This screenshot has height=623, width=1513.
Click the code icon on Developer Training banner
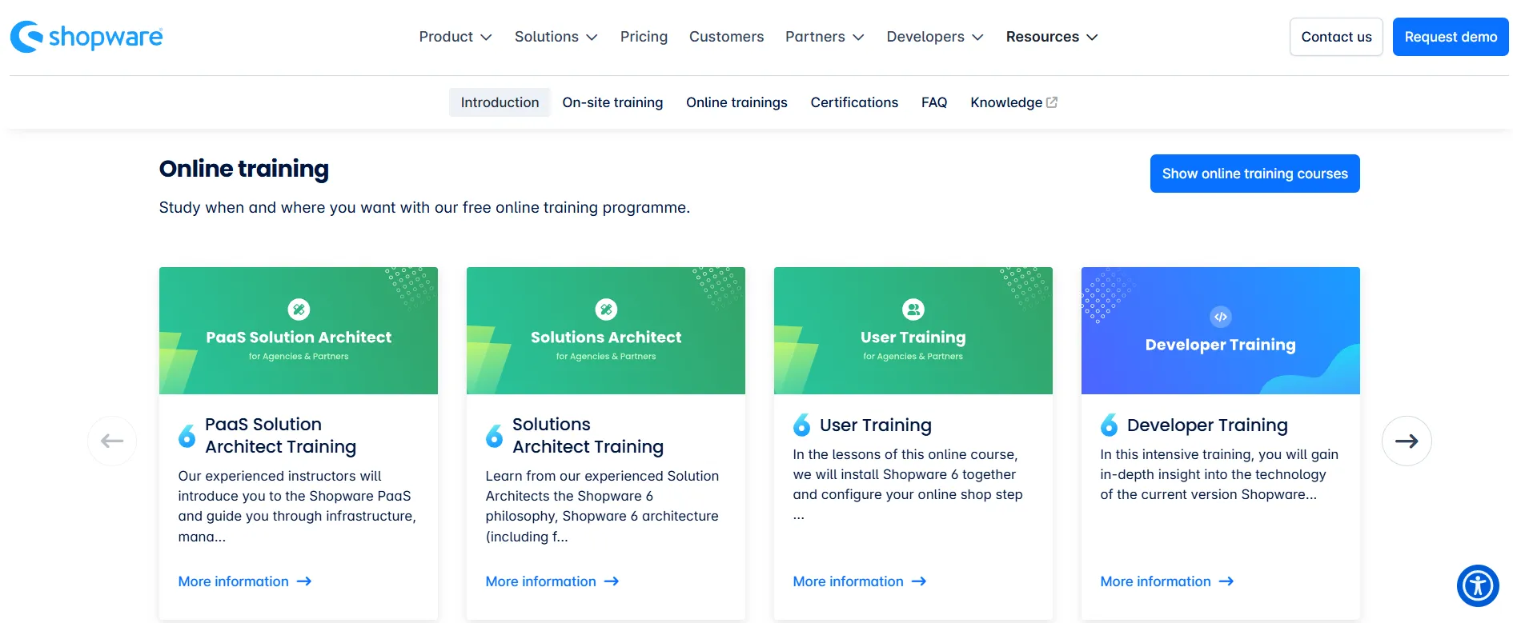click(1221, 317)
